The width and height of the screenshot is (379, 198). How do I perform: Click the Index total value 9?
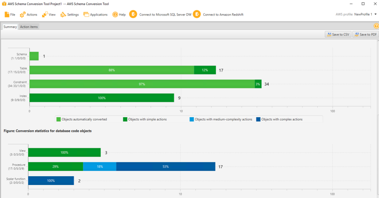tap(180, 98)
